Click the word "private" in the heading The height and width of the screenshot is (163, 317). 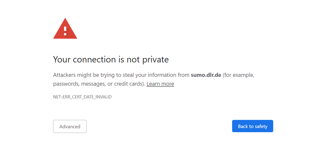pyautogui.click(x=155, y=59)
